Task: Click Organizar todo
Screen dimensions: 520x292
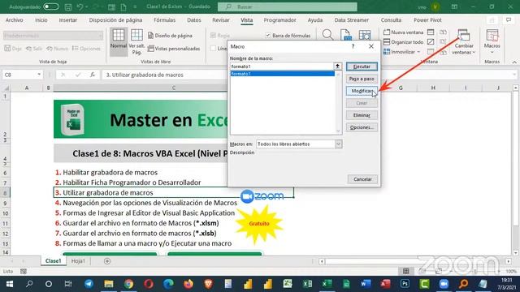Action: pos(403,42)
